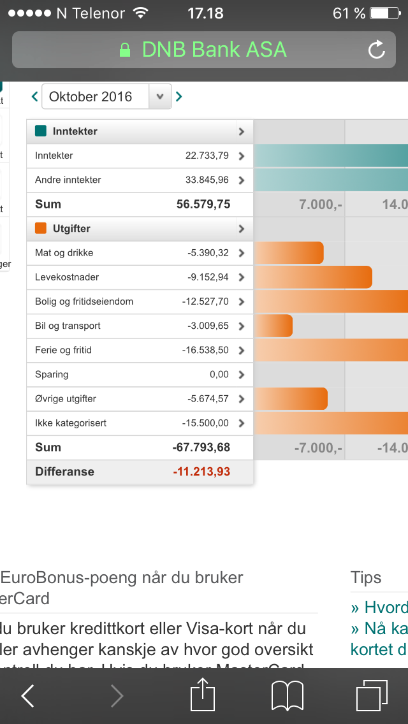Click the teal Inntekter color square
This screenshot has width=408, height=724.
41,131
